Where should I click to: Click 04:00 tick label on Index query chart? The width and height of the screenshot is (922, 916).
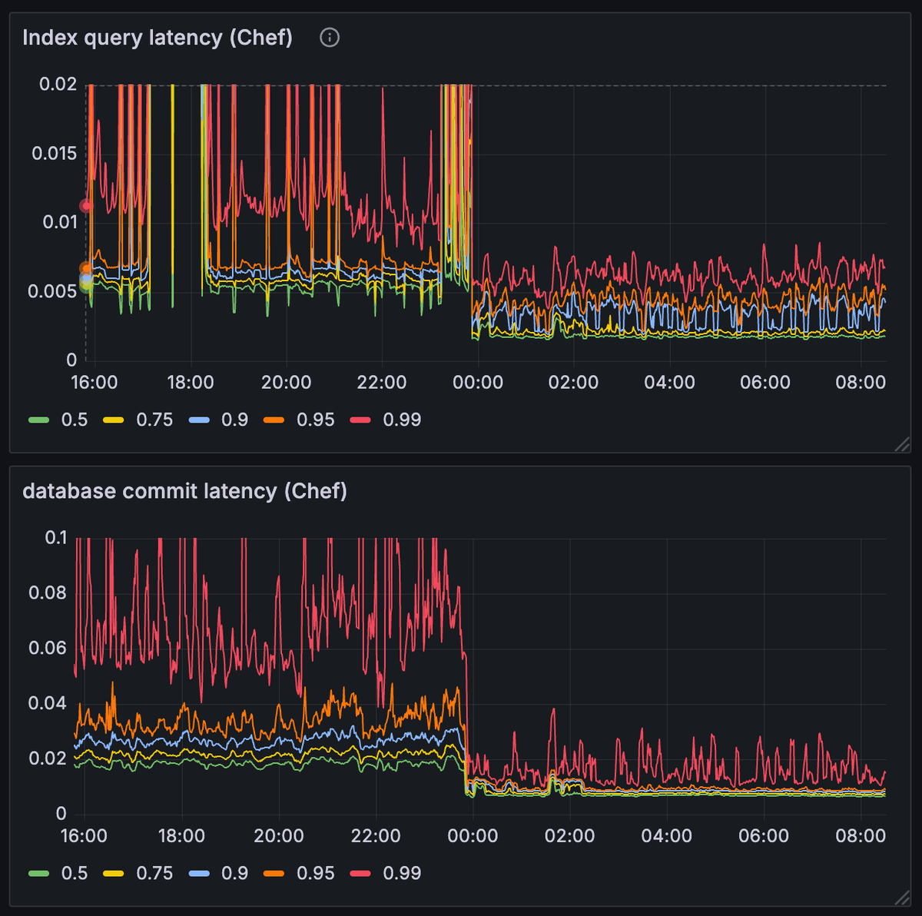(669, 383)
